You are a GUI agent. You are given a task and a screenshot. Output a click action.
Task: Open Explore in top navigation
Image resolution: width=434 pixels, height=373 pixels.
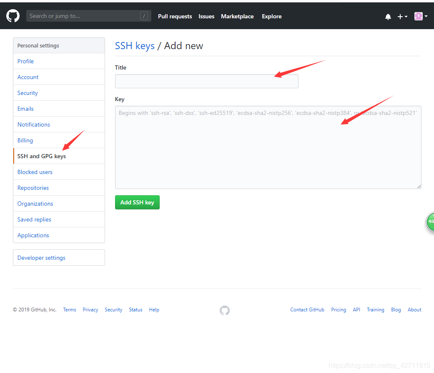point(271,16)
